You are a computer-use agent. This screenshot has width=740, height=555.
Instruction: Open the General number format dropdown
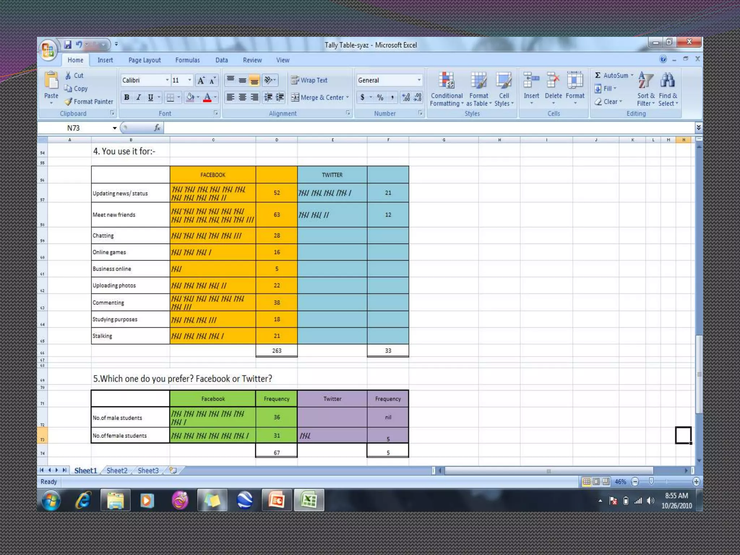[419, 80]
